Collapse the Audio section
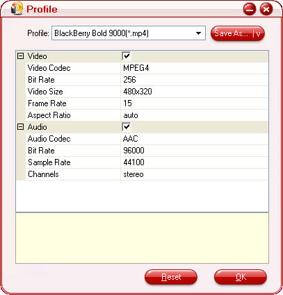 coord(21,127)
